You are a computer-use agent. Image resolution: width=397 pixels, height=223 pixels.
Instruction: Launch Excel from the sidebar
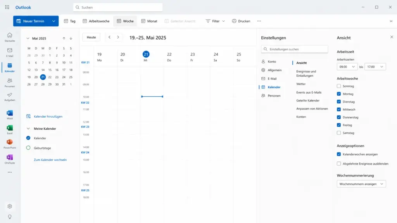(10, 129)
